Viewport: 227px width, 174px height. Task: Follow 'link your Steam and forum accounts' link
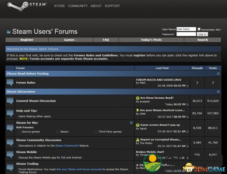point(79,169)
